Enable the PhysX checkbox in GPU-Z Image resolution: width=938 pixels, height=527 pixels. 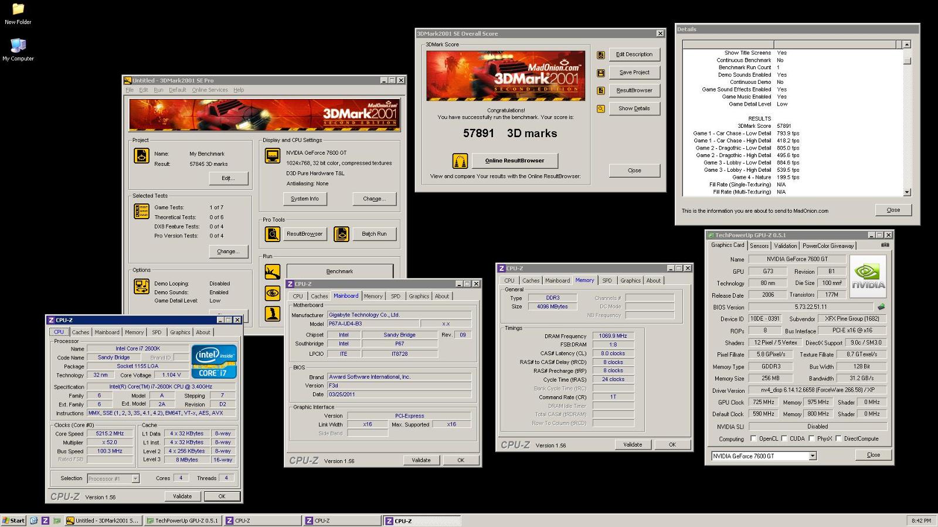pos(811,438)
